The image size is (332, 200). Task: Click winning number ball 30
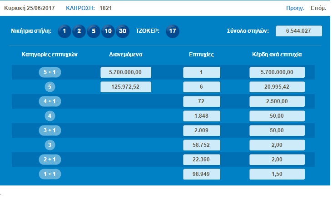[x=122, y=31]
